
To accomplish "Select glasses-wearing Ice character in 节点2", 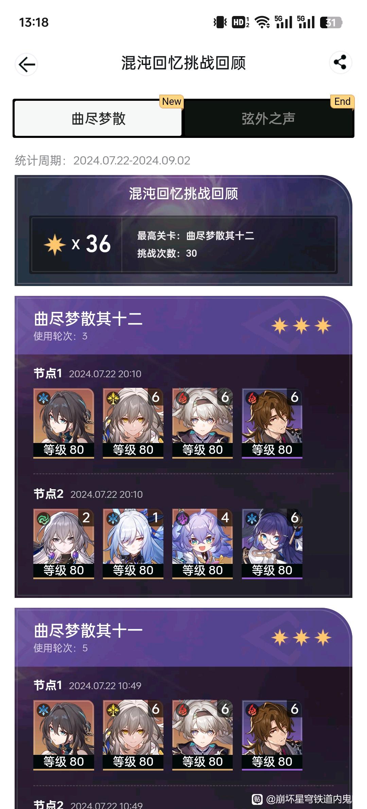I will tap(272, 544).
